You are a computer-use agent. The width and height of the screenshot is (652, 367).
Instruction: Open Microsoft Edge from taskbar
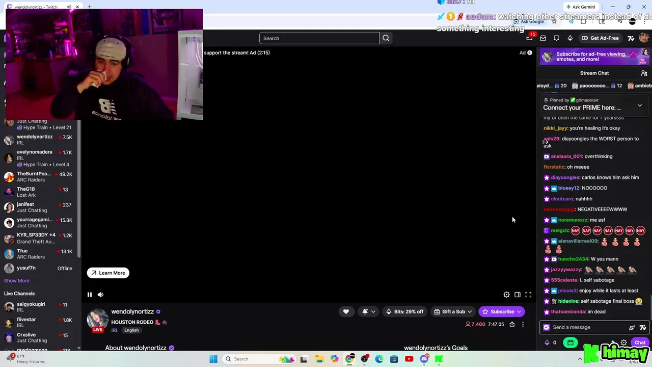point(379,359)
